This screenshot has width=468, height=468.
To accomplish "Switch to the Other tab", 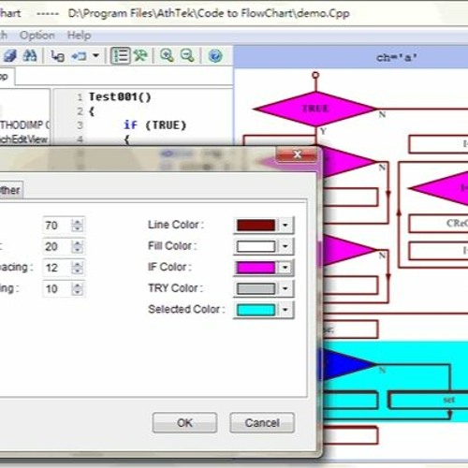I will click(x=10, y=190).
